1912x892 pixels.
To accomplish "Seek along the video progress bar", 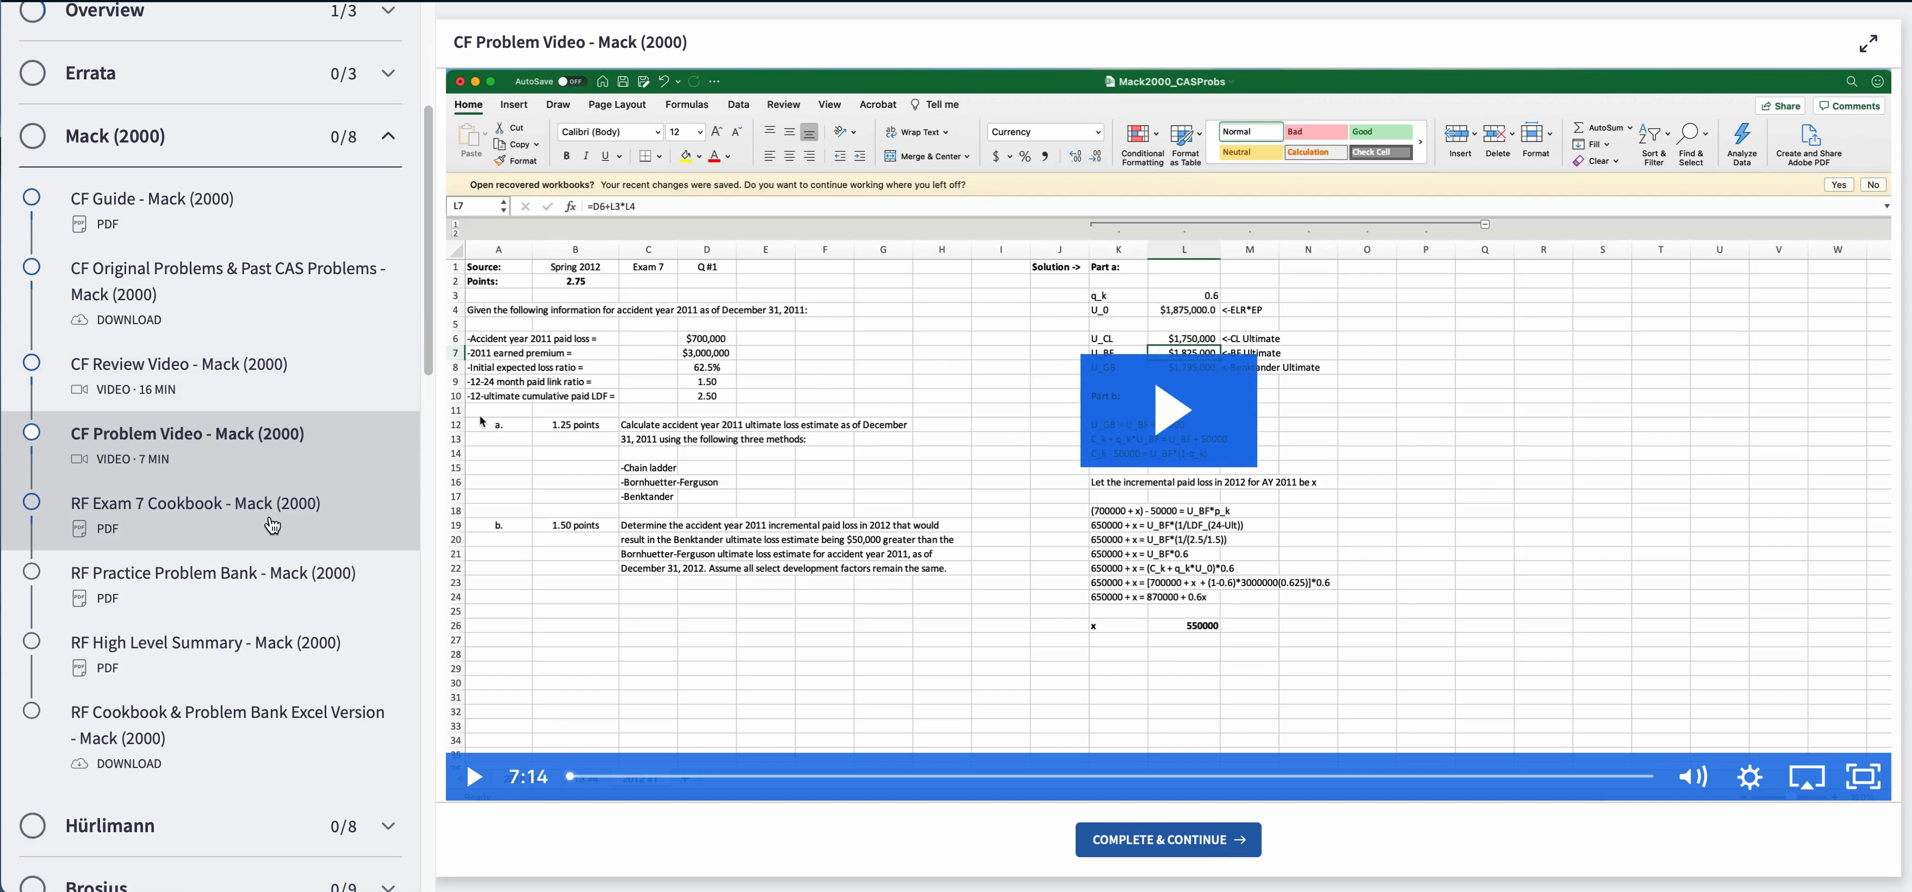I will (1110, 776).
